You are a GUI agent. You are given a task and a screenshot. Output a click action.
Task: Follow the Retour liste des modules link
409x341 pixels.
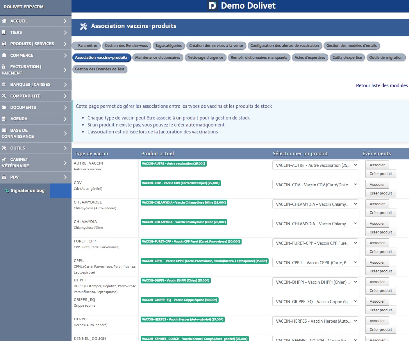(382, 85)
